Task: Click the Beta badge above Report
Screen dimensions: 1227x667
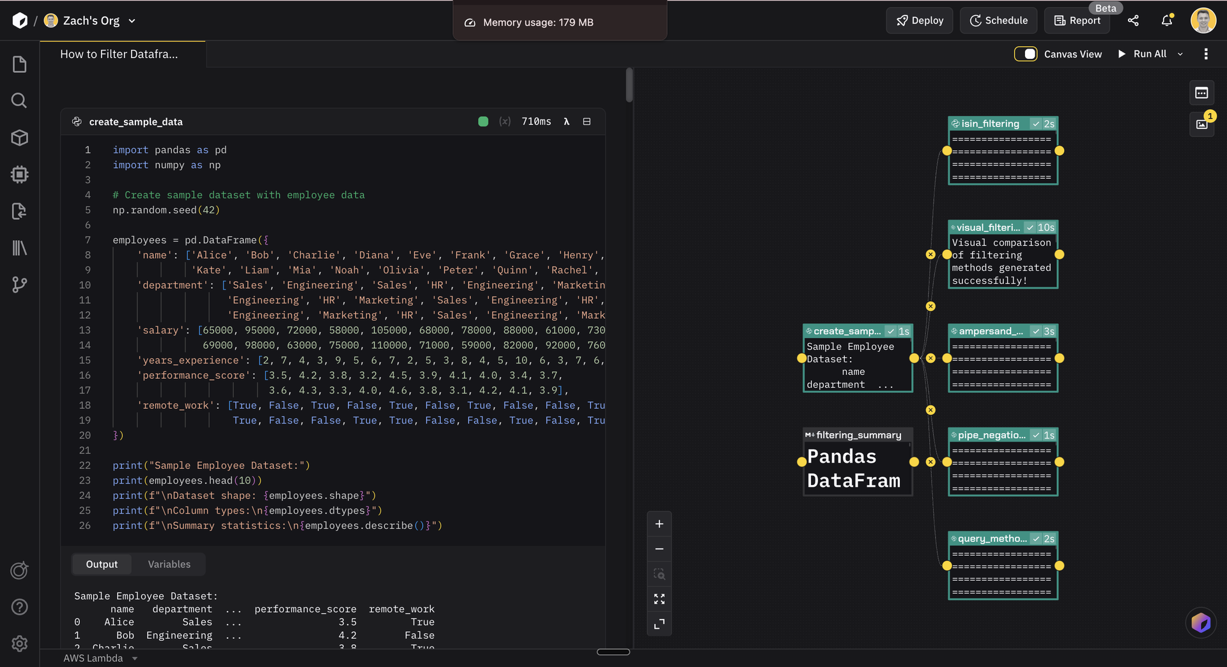Action: (x=1106, y=8)
